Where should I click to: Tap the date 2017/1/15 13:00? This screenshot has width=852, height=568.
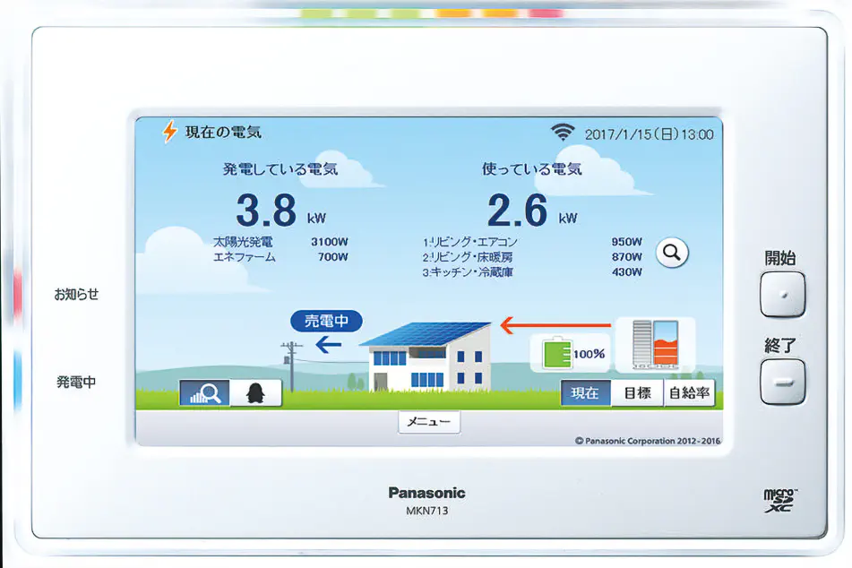pyautogui.click(x=650, y=134)
